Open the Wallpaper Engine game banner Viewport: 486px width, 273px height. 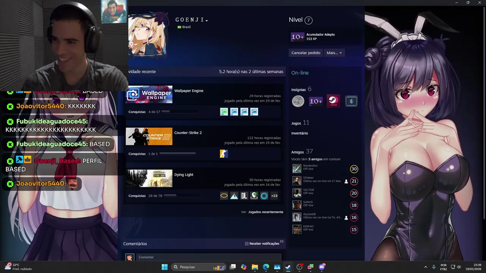[149, 94]
